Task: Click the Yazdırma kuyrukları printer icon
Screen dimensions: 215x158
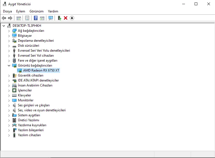Action: [14, 125]
